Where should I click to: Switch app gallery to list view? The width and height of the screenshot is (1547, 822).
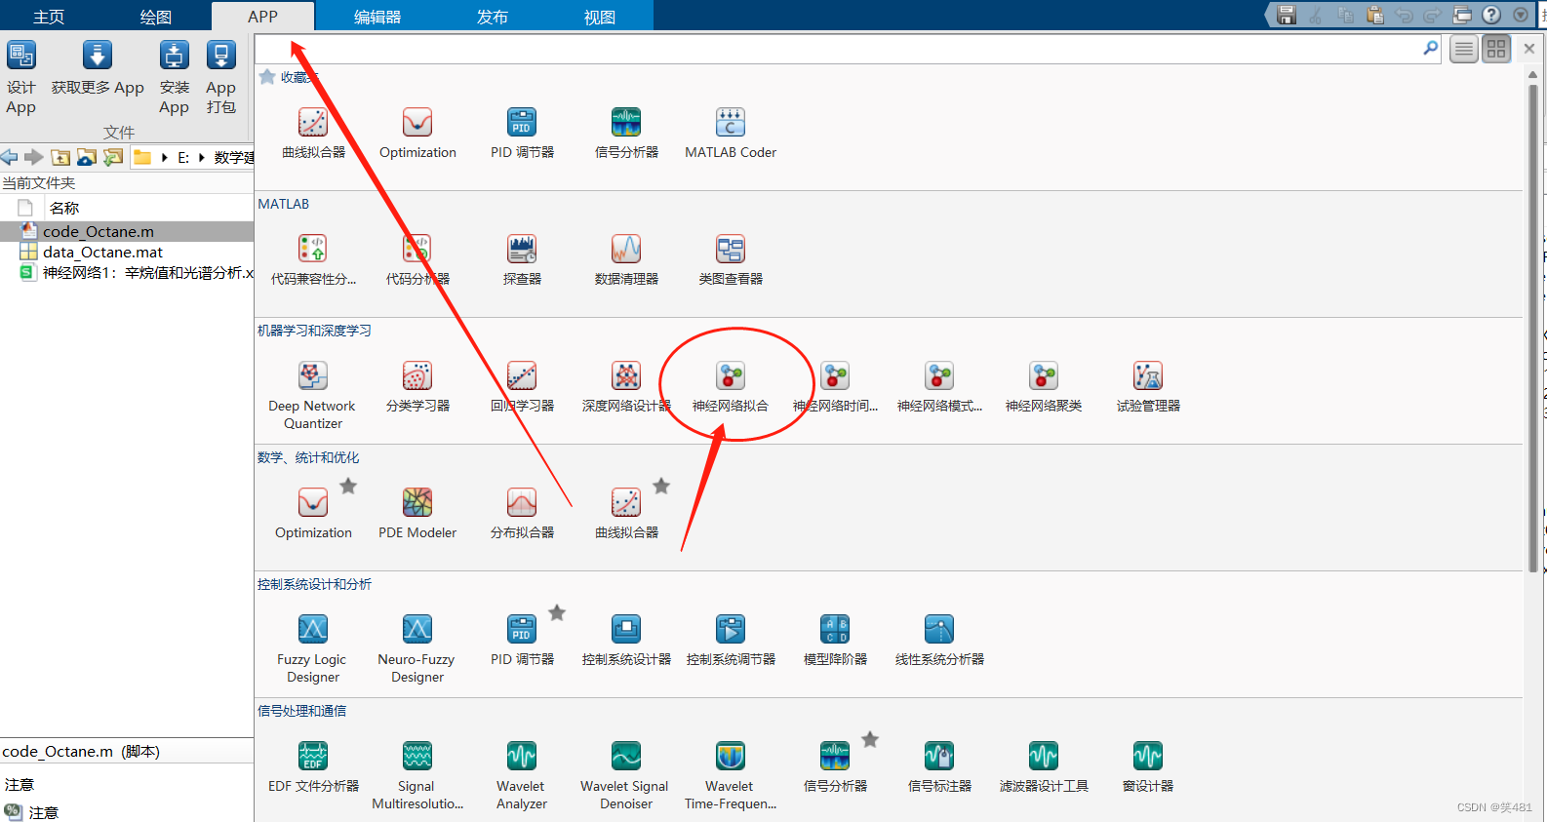pos(1464,49)
